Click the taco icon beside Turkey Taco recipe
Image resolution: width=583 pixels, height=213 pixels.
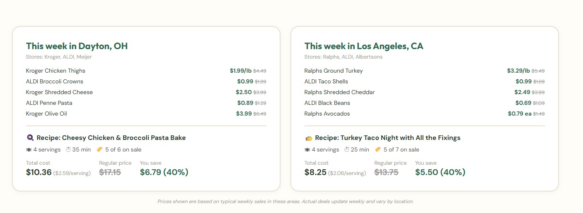308,138
